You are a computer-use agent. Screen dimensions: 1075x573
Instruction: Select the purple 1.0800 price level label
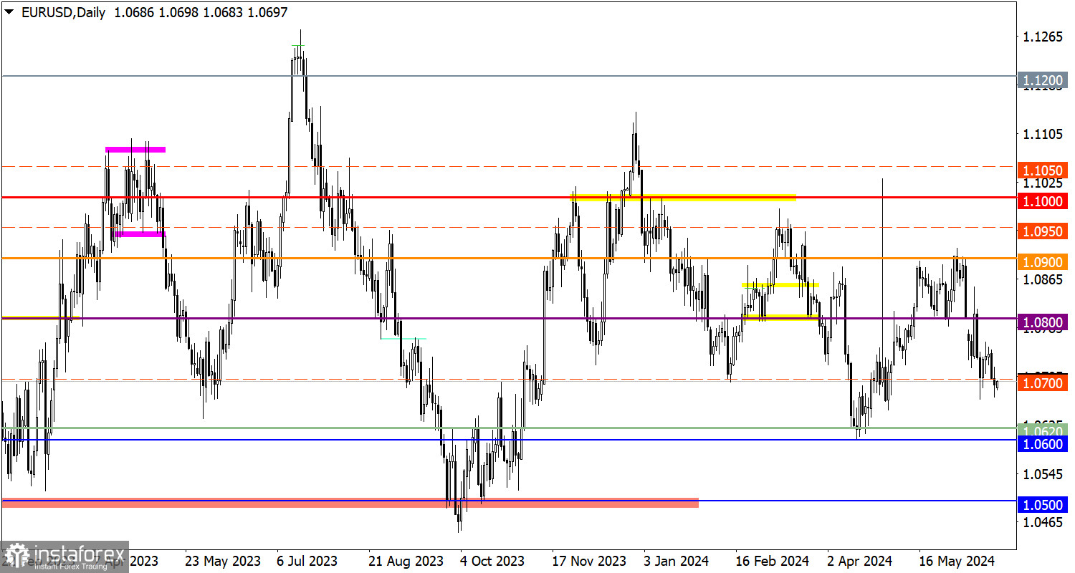point(1041,322)
